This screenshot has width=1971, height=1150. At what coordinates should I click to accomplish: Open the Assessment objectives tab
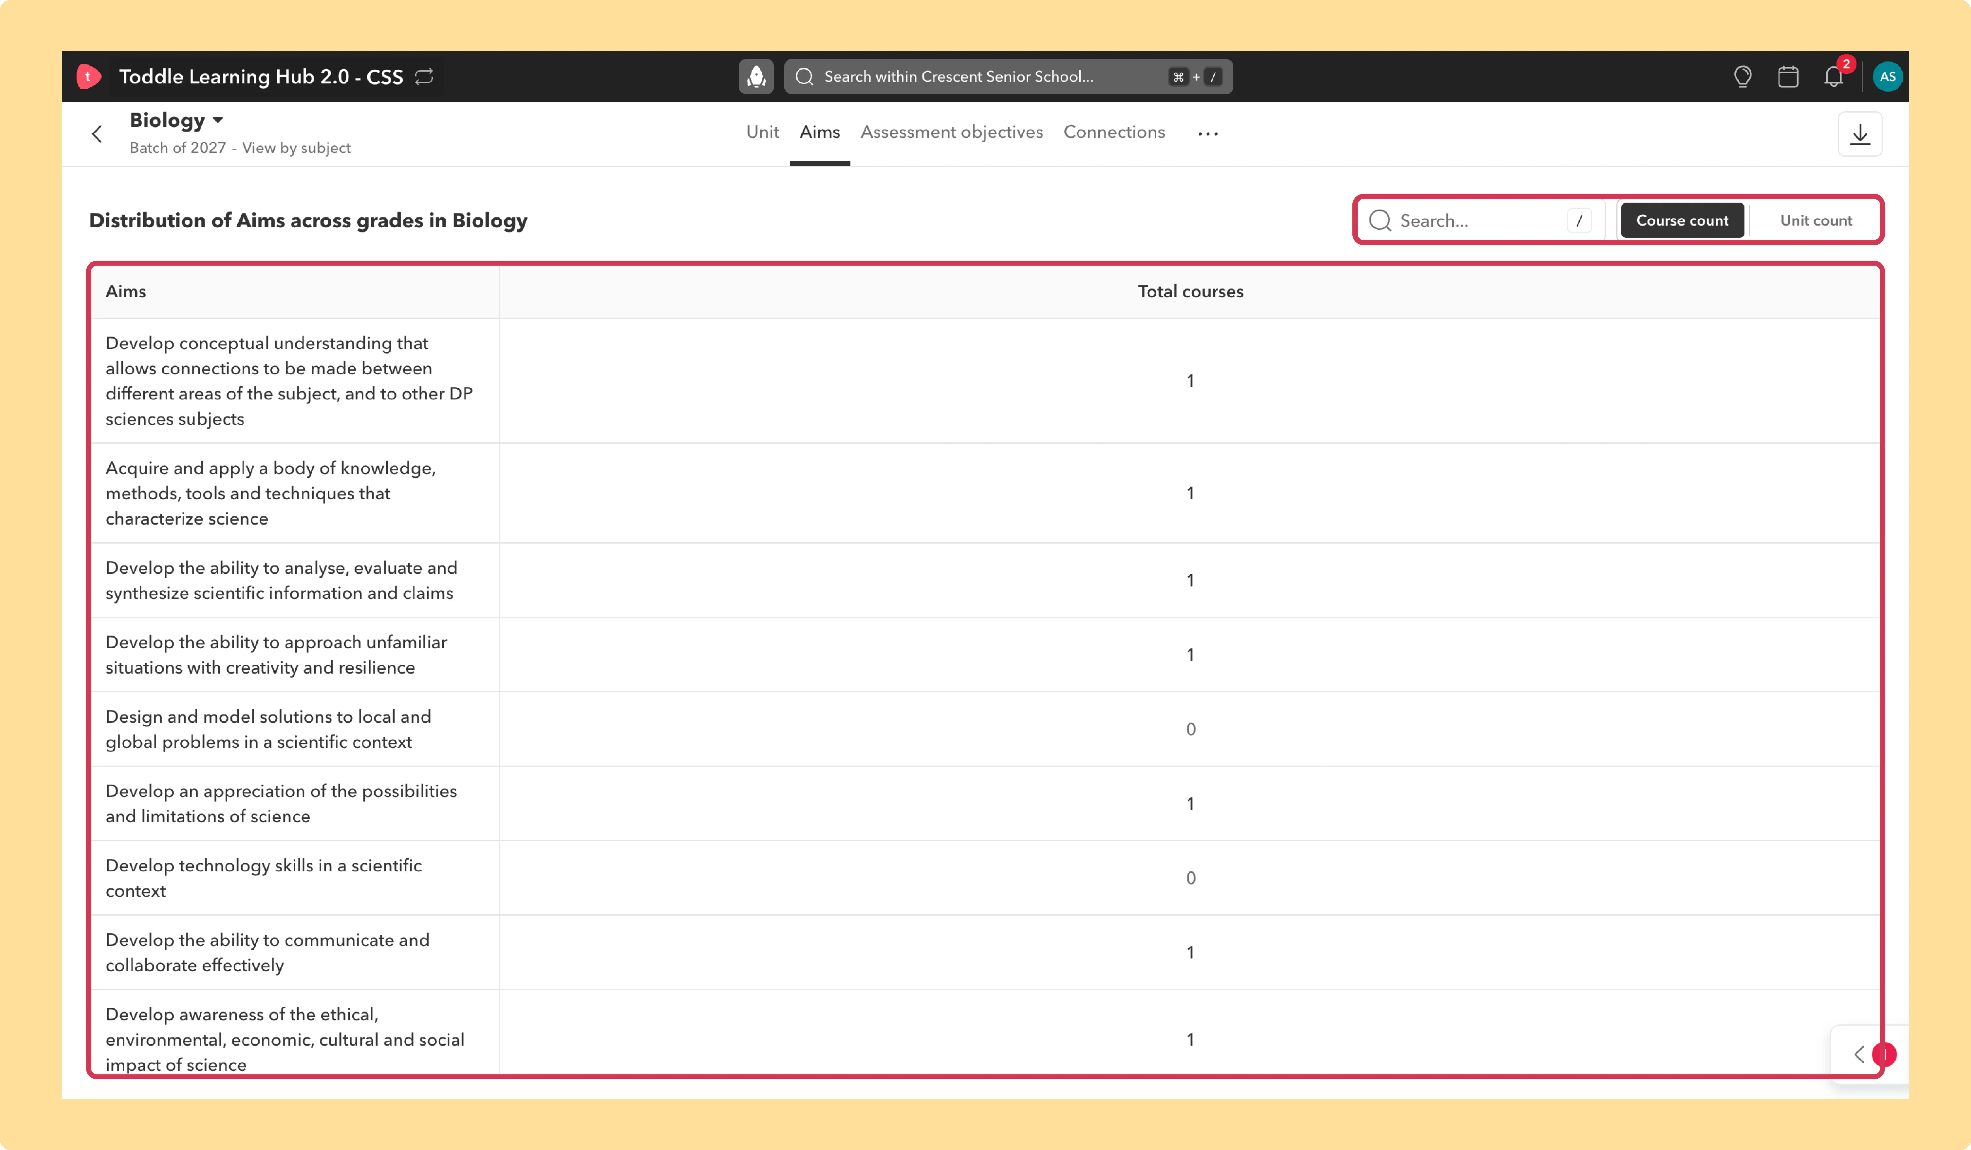952,132
